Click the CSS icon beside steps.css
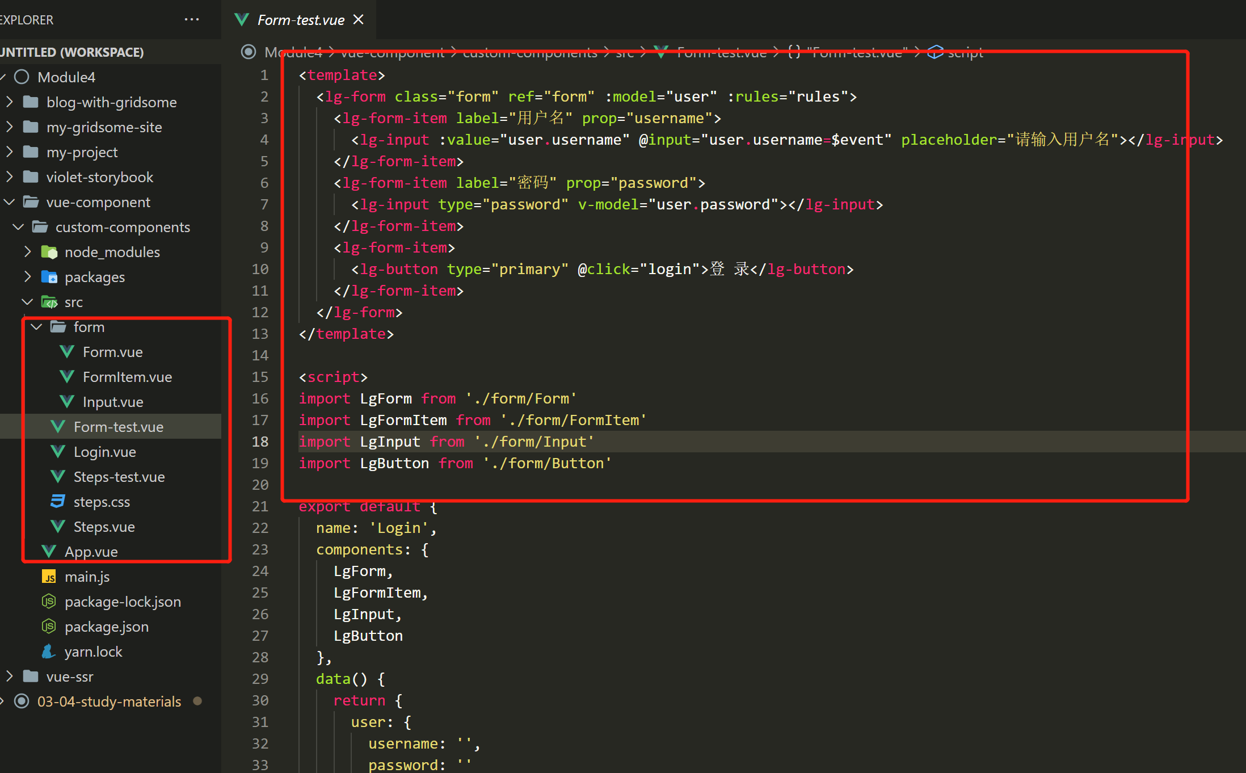 (x=58, y=502)
